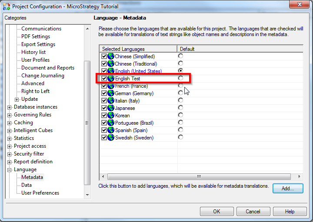Set Korean as default language
Viewport: 313px width, 222px height.
(180, 115)
